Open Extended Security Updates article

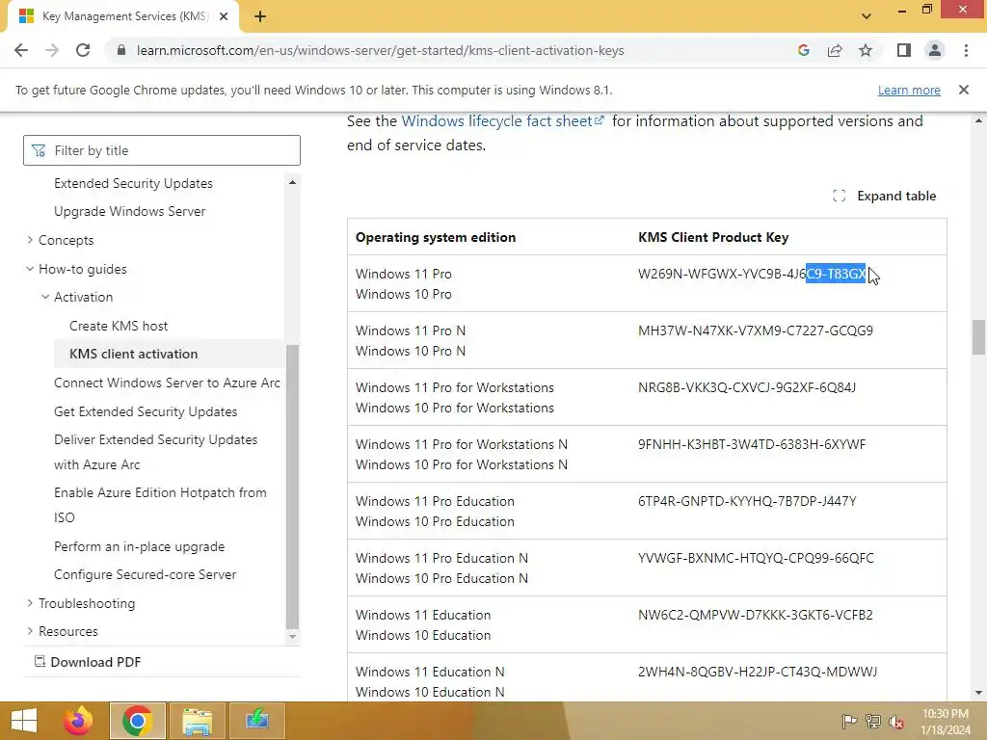coord(133,183)
